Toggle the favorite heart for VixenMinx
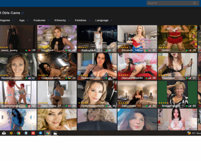 [x=160, y=78]
